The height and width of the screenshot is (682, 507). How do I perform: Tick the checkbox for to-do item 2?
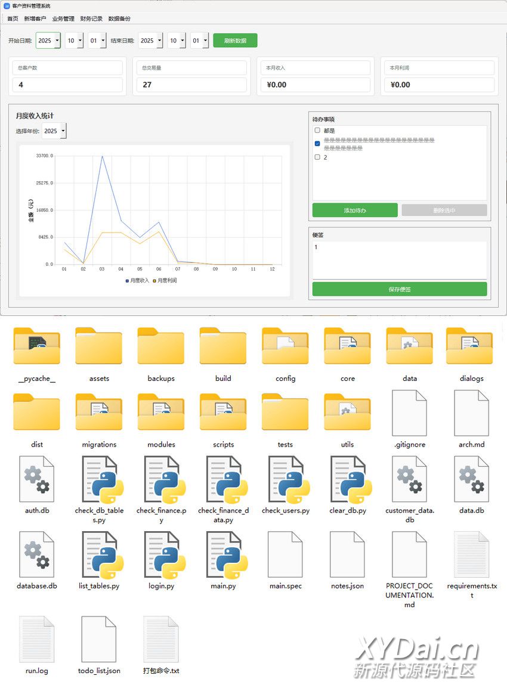pos(317,157)
